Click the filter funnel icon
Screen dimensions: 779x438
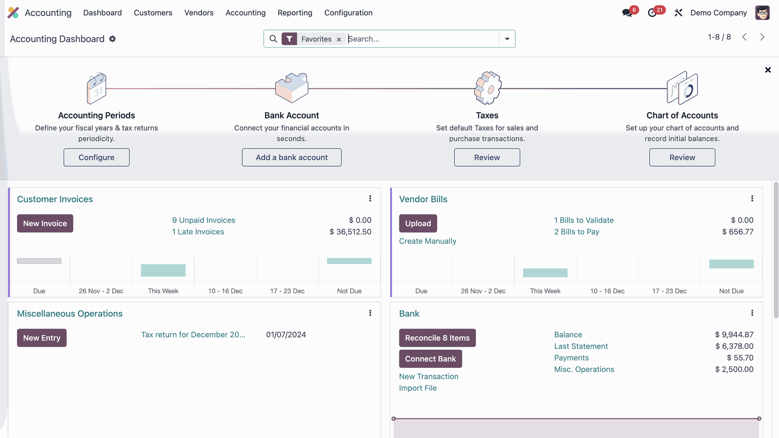(289, 39)
